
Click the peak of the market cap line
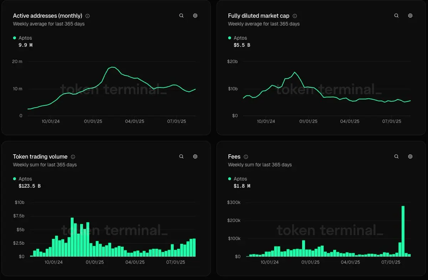click(x=295, y=72)
